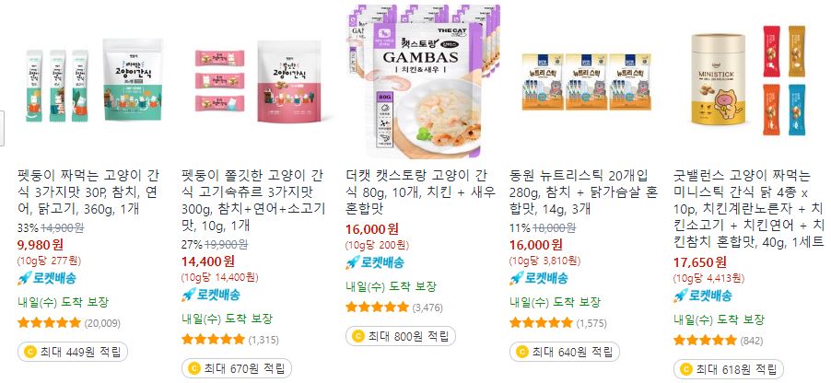
Task: Click rocket delivery badge under 9,980원 product
Action: 47,278
